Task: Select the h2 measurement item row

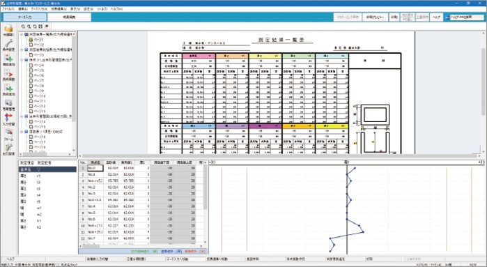Action: 47,227
